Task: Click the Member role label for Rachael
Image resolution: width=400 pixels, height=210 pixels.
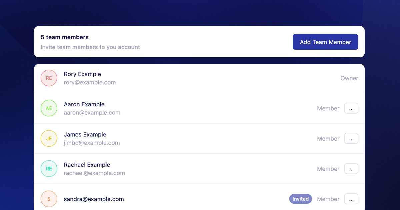Action: (x=328, y=169)
